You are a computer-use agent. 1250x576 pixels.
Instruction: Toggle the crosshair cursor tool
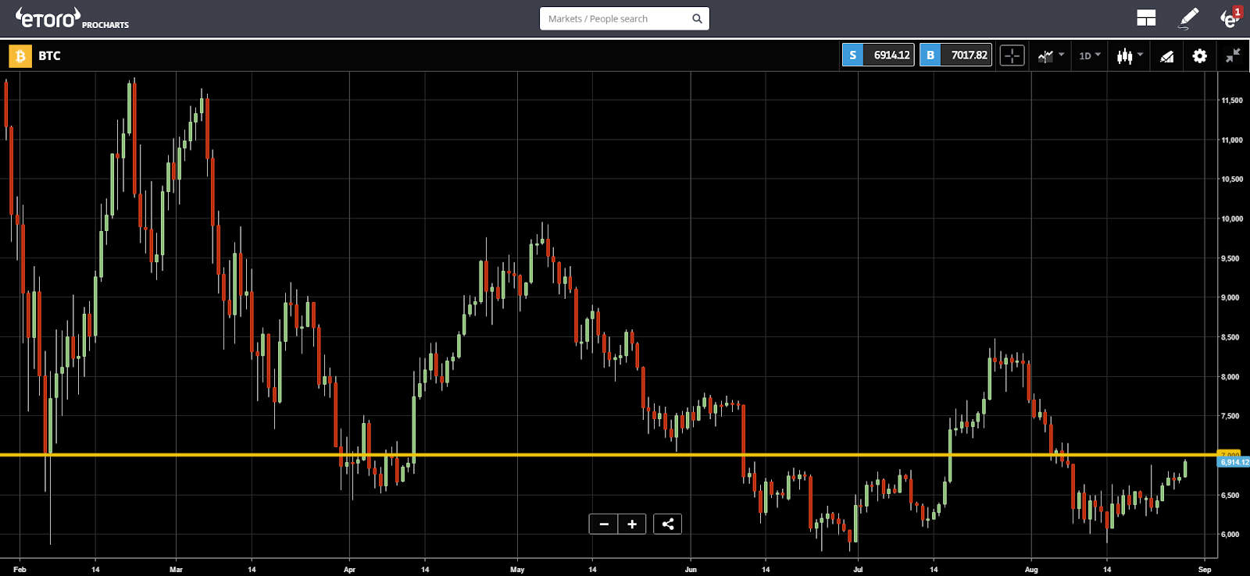point(1012,55)
